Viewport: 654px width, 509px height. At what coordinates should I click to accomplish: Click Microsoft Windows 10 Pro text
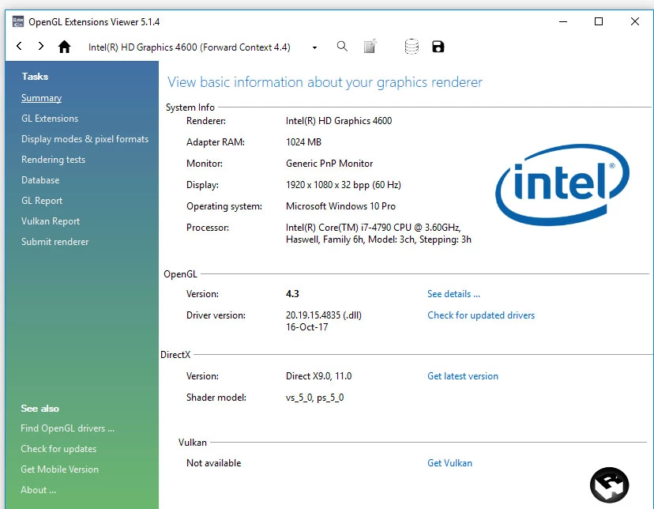tap(340, 206)
